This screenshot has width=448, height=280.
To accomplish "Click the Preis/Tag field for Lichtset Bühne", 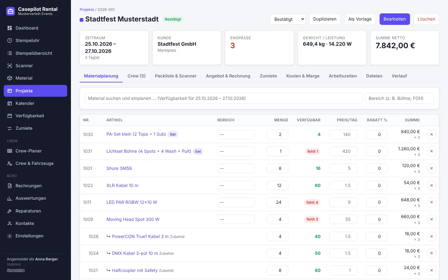I will (343, 151).
